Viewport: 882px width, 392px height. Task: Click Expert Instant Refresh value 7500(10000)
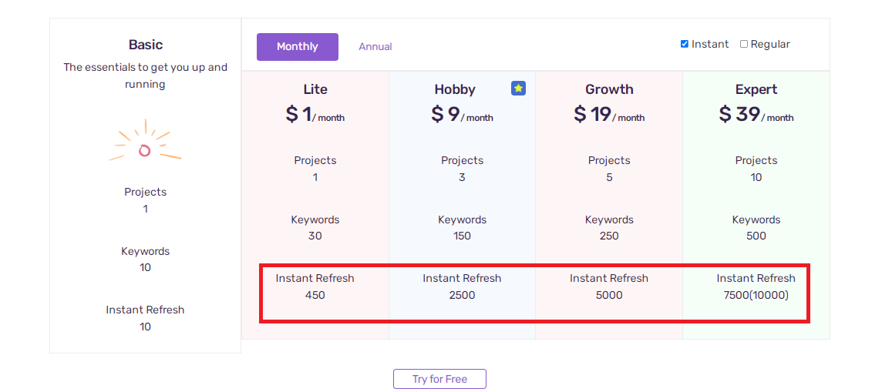(756, 295)
